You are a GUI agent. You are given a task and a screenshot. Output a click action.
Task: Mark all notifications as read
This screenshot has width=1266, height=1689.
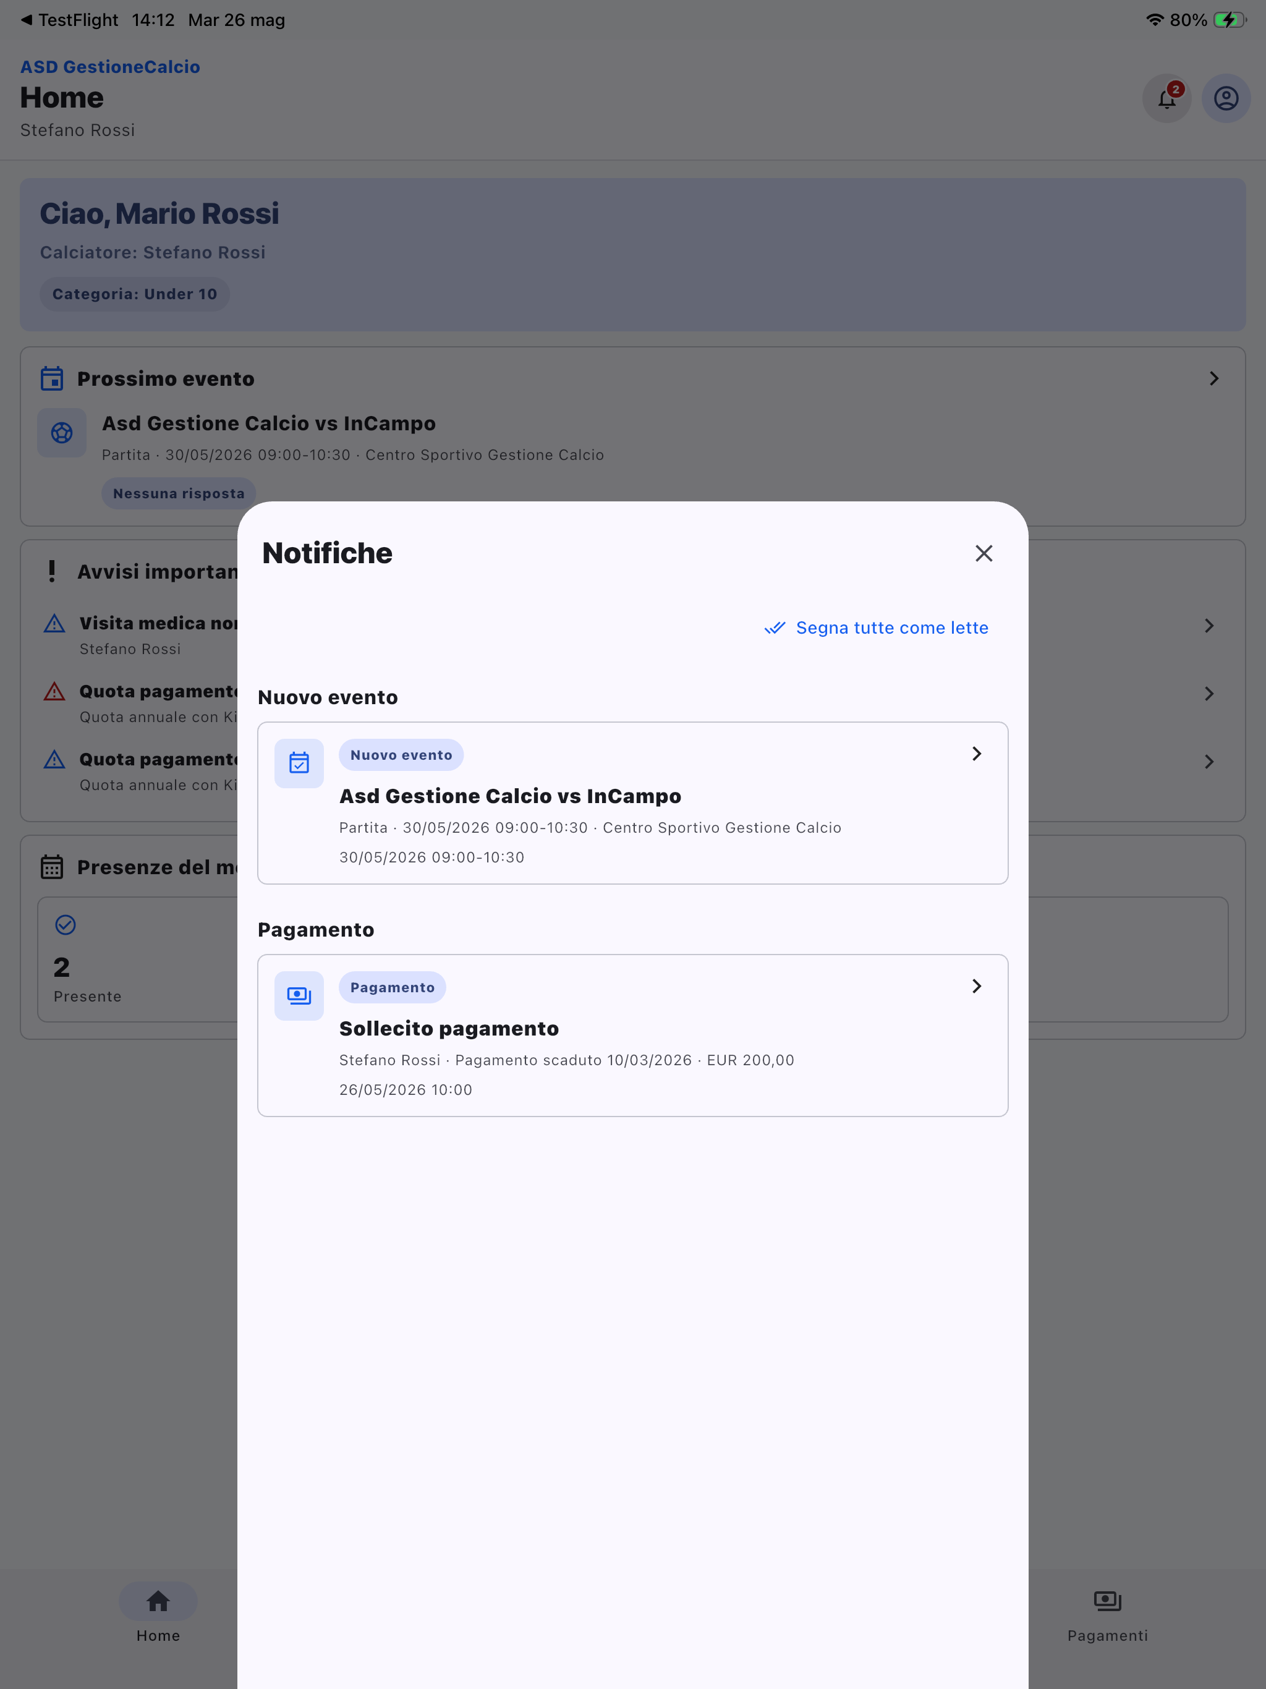point(876,628)
